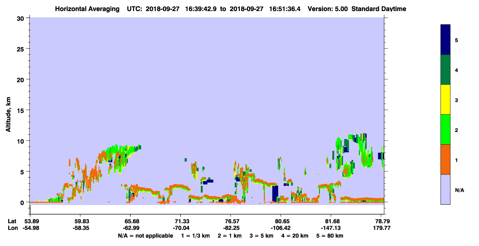479x246 pixels.
Task: Click the 'Lat' row label
Action: point(12,221)
